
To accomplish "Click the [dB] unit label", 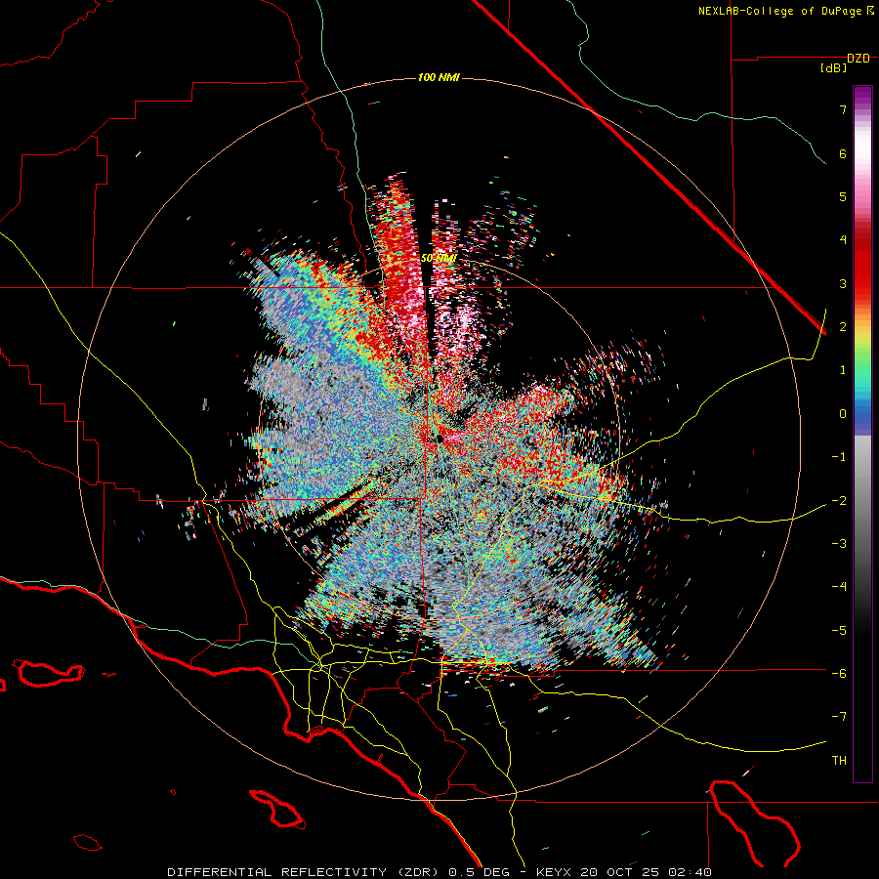I will tap(834, 68).
